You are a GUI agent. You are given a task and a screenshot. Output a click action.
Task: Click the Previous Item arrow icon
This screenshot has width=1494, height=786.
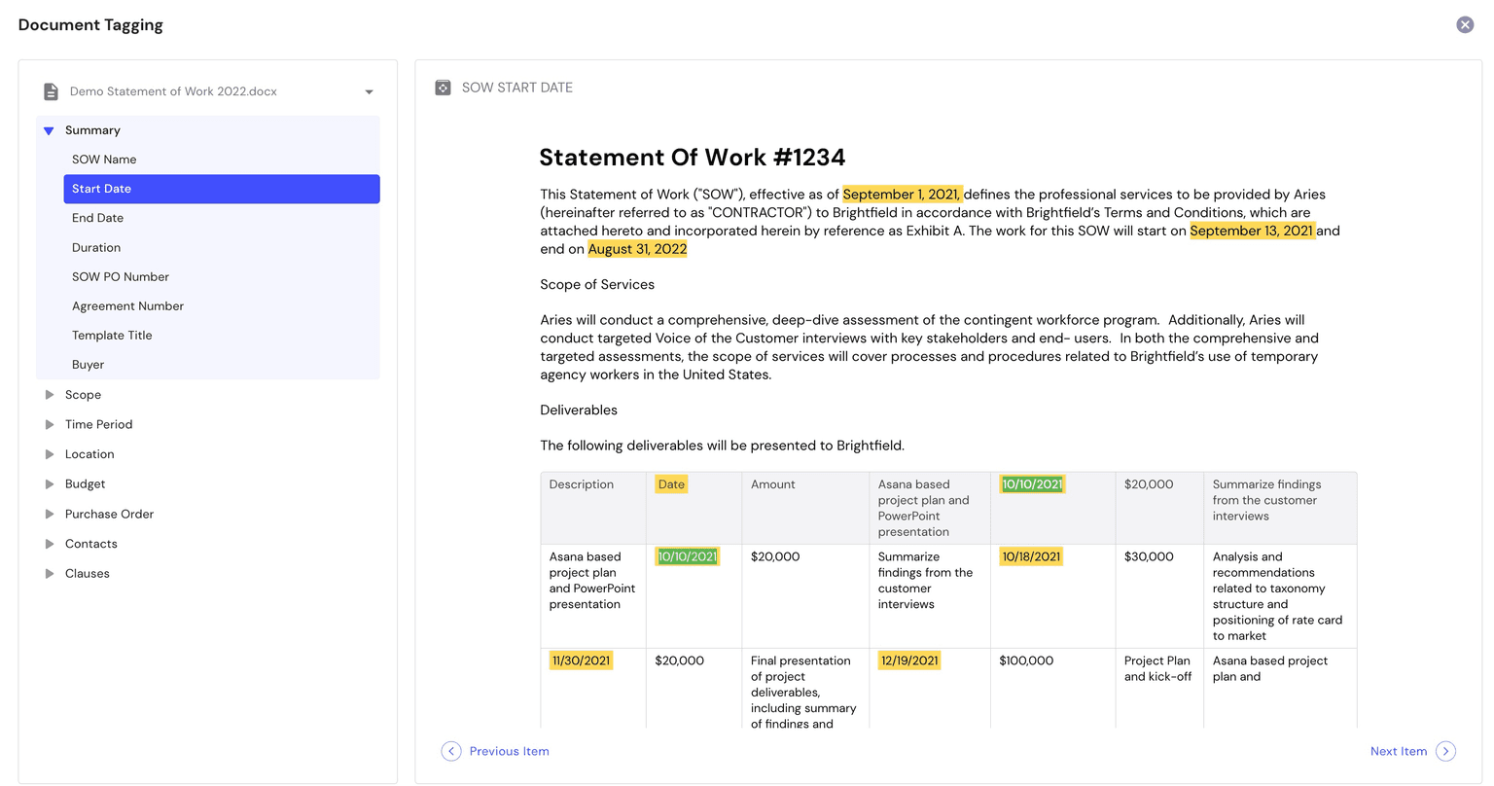pos(451,751)
